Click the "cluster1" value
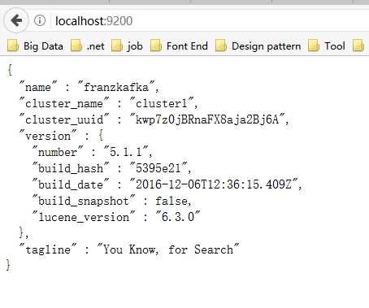 [162, 103]
